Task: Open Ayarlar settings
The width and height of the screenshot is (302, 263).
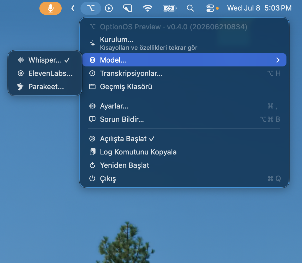Action: pos(184,106)
